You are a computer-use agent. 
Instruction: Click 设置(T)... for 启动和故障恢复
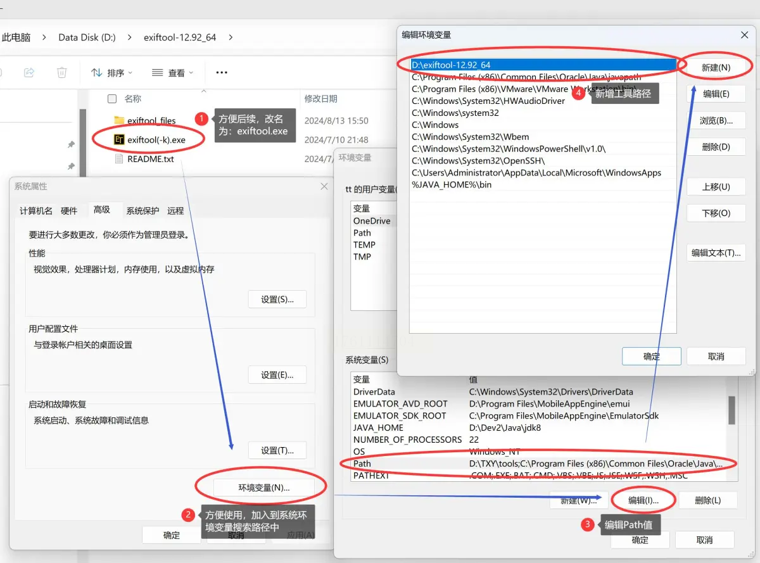[x=277, y=450]
